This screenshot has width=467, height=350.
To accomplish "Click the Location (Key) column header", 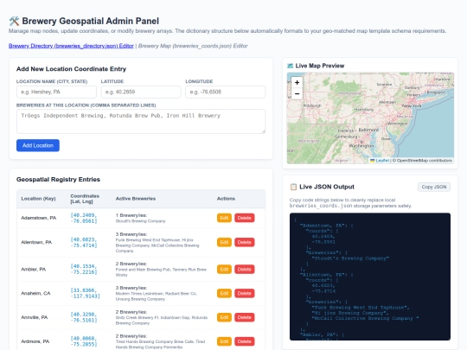I will tap(38, 199).
